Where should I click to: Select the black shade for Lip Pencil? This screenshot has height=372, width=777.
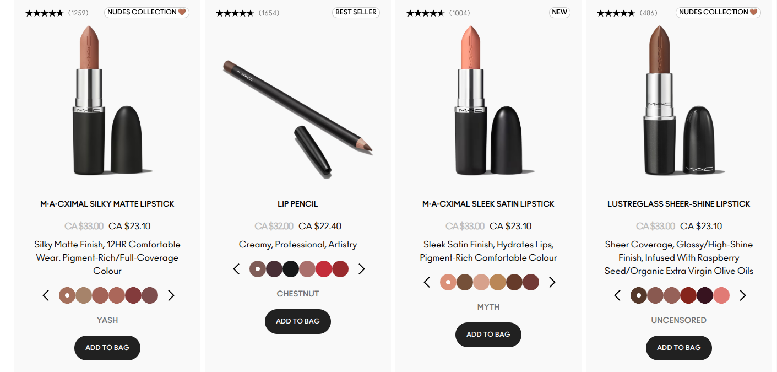tap(291, 269)
